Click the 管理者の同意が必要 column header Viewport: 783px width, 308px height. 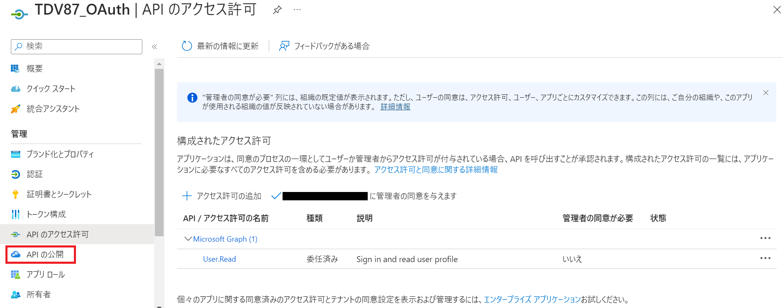coord(598,218)
